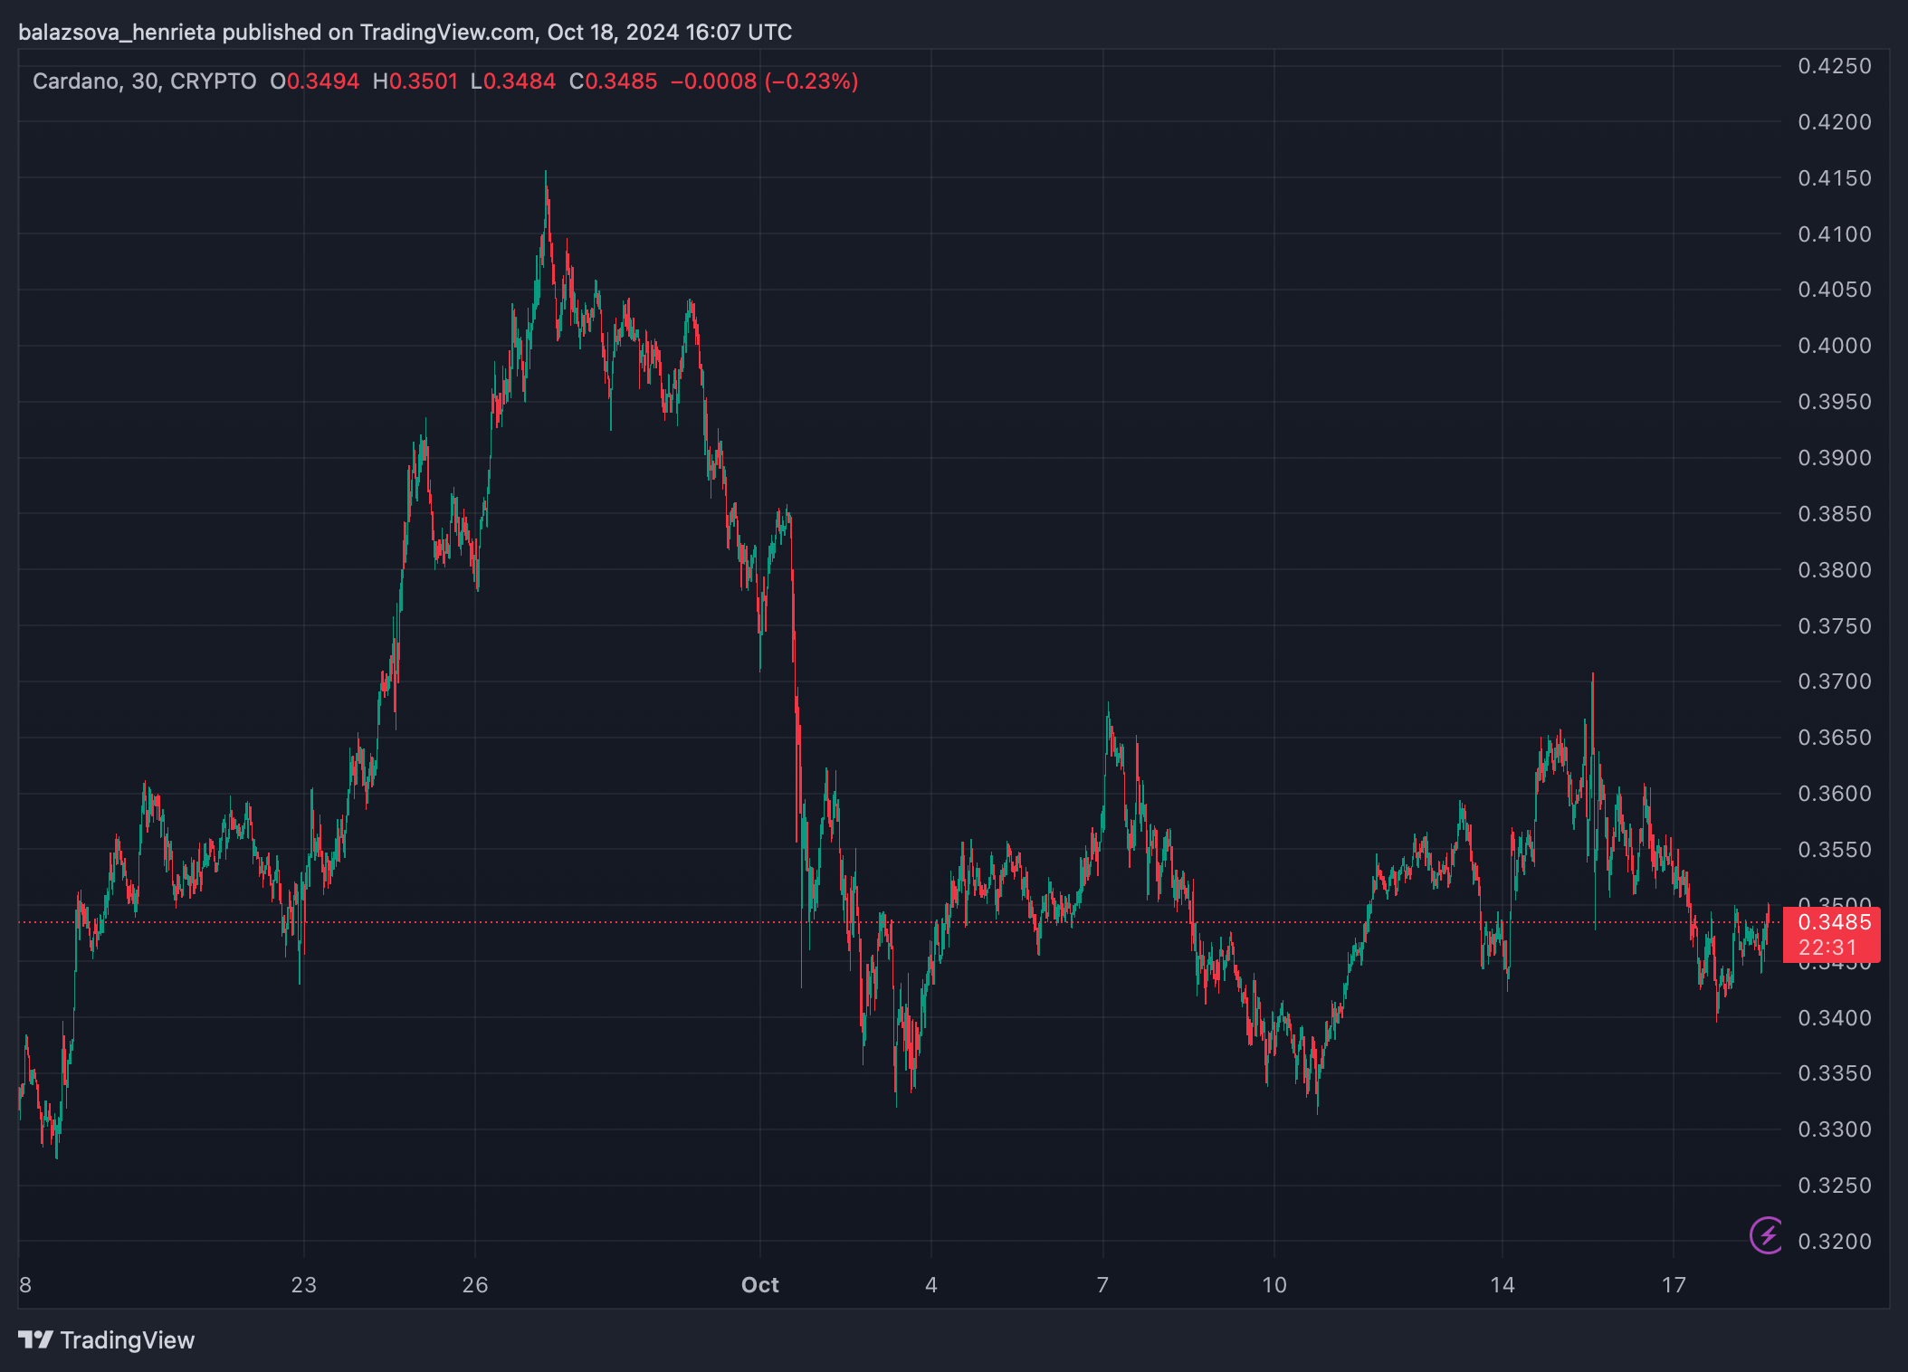Click the 0.4250 price scale label
1908x1372 pixels.
coord(1834,66)
